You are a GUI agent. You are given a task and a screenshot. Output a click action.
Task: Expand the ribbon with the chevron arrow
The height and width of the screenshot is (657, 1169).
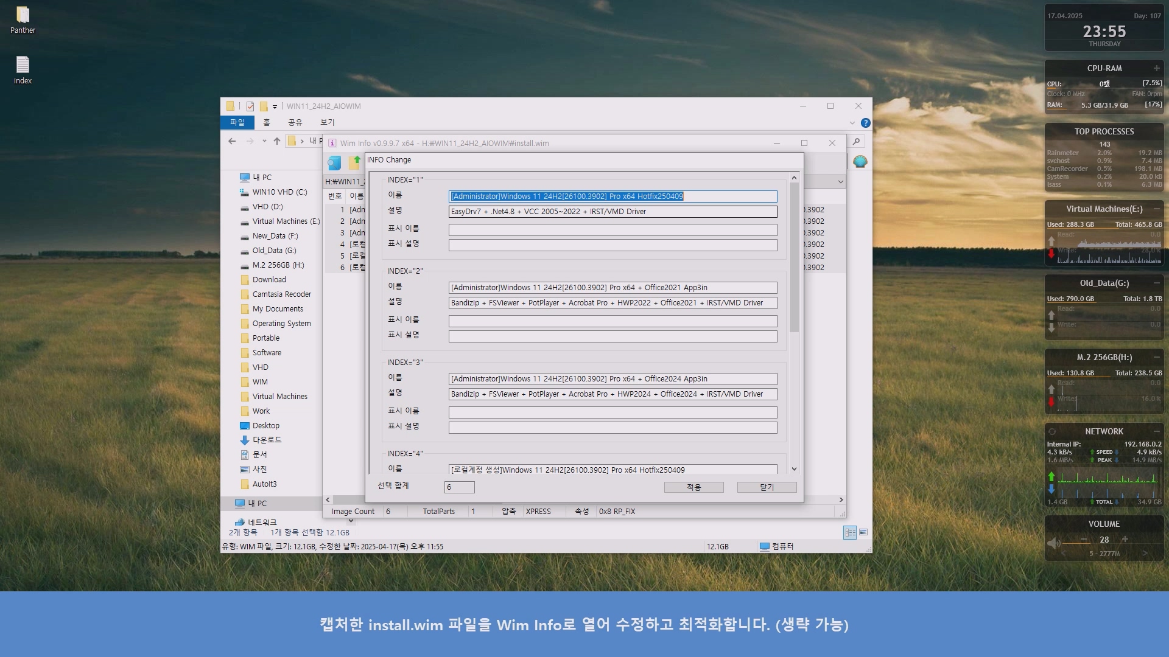click(x=852, y=123)
